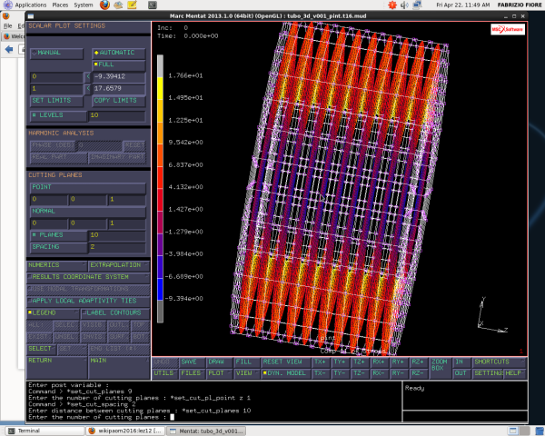
Task: Open the Places menu
Action: 60,5
